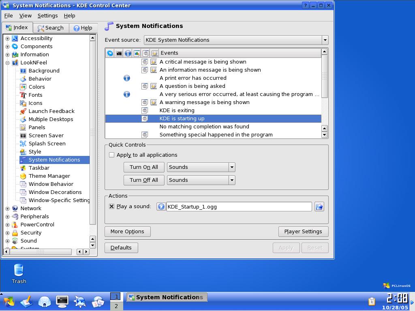Expand the Accessibility tree node
This screenshot has width=415, height=311.
pos(7,38)
